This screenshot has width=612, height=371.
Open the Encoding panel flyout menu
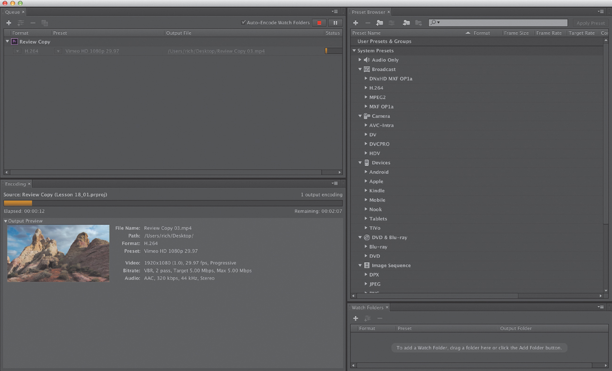(x=334, y=183)
